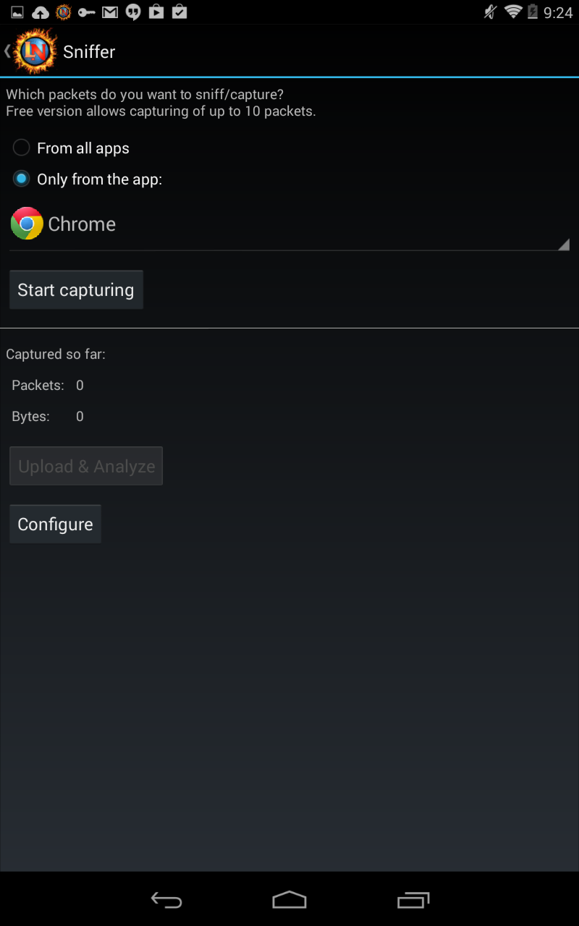Tap the Sniffer title in the action bar
Viewport: 579px width, 926px height.
[x=89, y=51]
